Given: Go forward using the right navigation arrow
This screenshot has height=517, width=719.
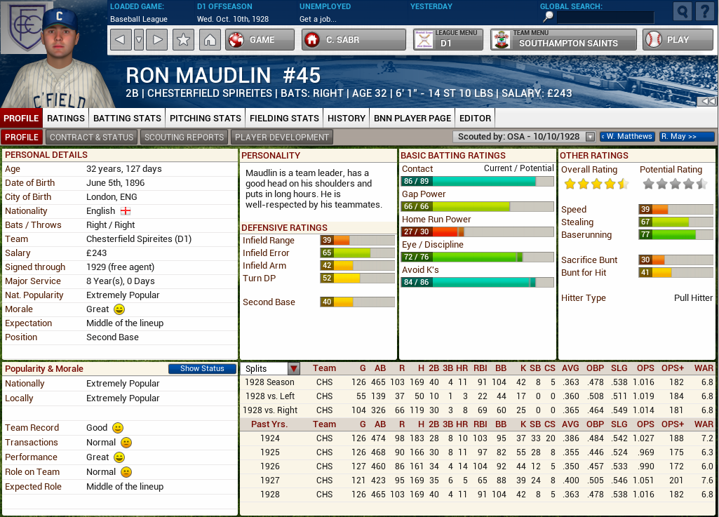Looking at the screenshot, I should point(158,40).
